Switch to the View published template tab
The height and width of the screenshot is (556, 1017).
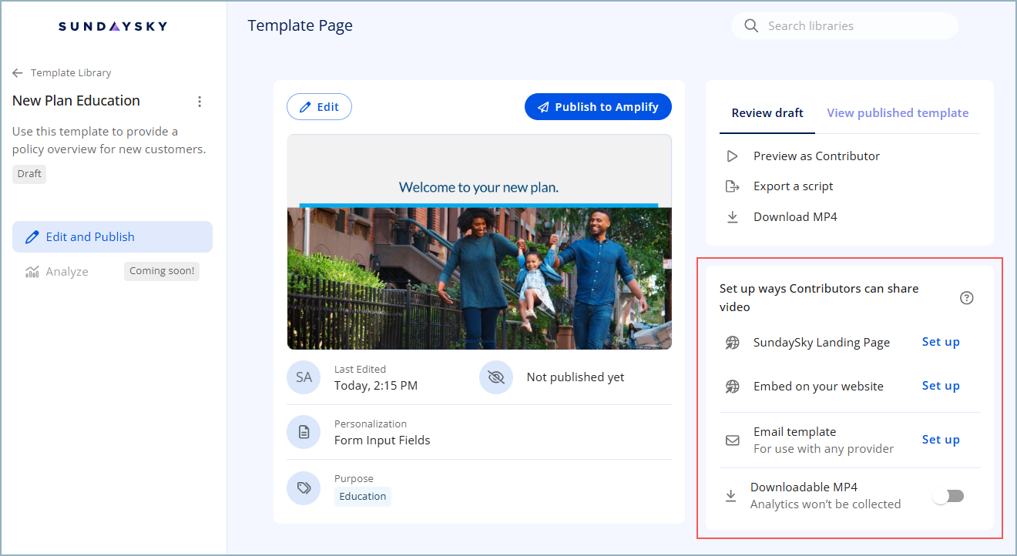(x=897, y=112)
